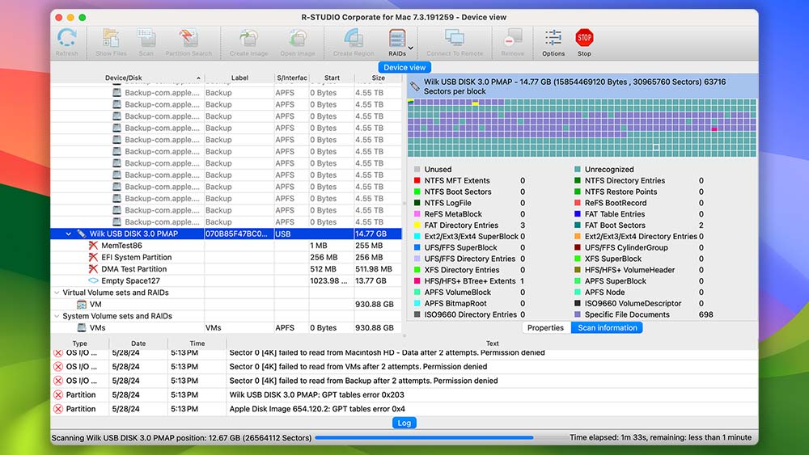Select the MemTest86 partition icon
Screen dimensions: 809x455
coord(93,246)
